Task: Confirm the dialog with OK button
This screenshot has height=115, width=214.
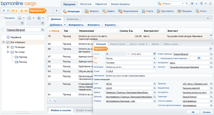Action: [x=193, y=112]
